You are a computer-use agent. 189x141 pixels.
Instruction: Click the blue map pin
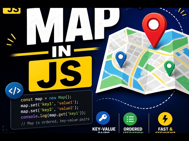[121, 59]
